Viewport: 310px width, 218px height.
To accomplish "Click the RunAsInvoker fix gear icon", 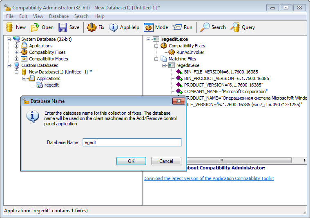I will (x=172, y=52).
